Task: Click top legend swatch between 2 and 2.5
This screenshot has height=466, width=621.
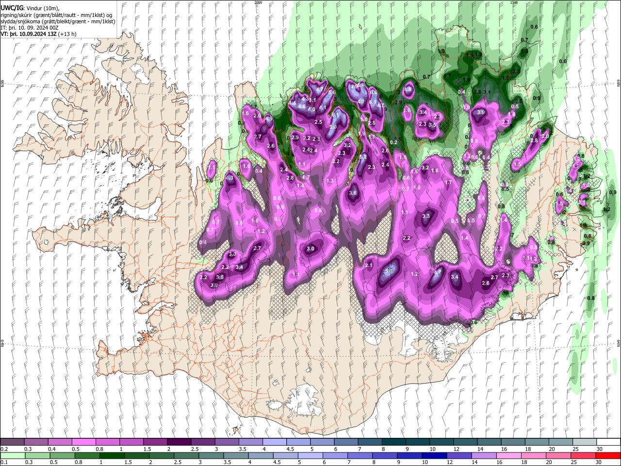Action: [179, 442]
